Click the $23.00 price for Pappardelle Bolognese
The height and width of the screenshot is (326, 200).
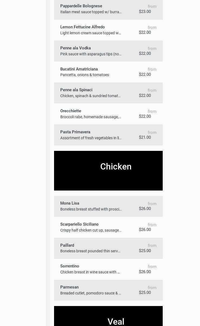pyautogui.click(x=145, y=12)
